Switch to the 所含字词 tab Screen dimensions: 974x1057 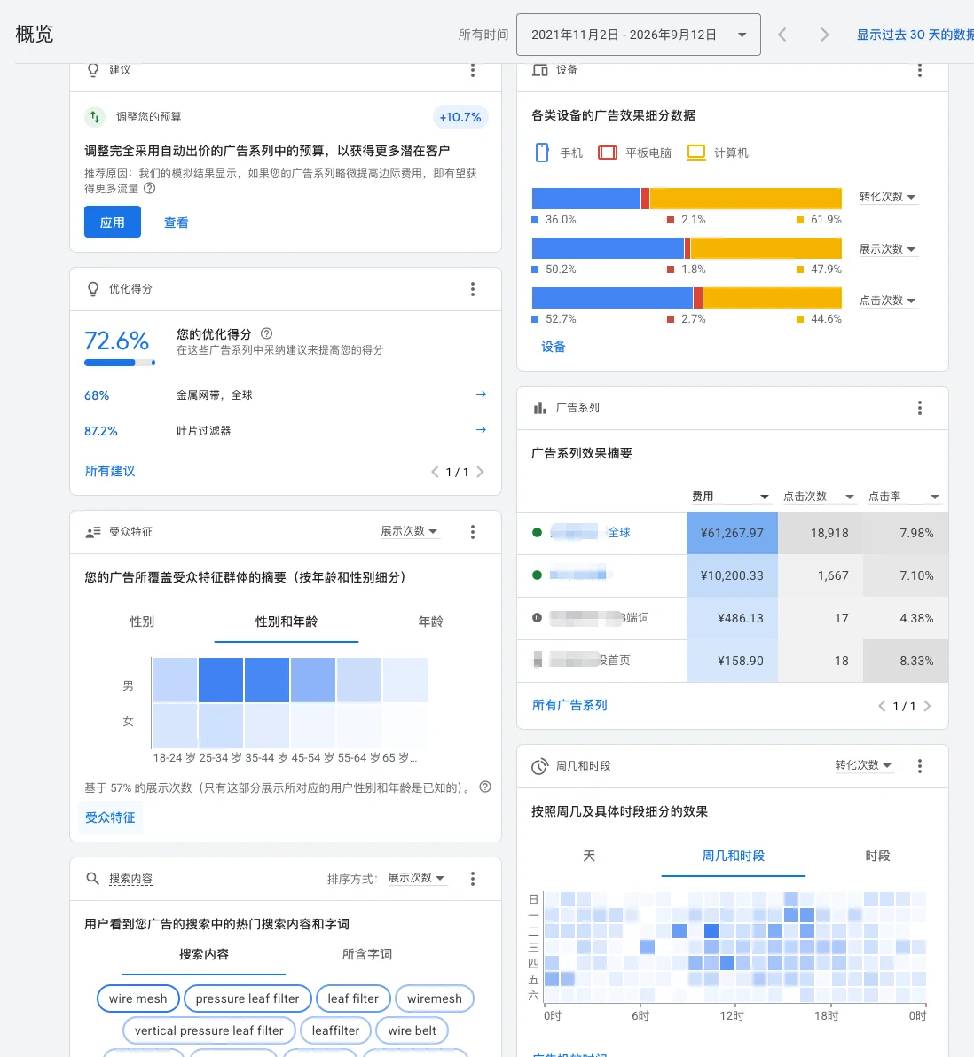pos(367,954)
